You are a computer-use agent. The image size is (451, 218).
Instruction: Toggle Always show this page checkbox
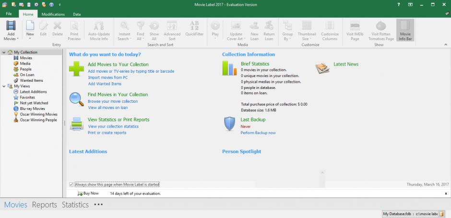point(71,185)
